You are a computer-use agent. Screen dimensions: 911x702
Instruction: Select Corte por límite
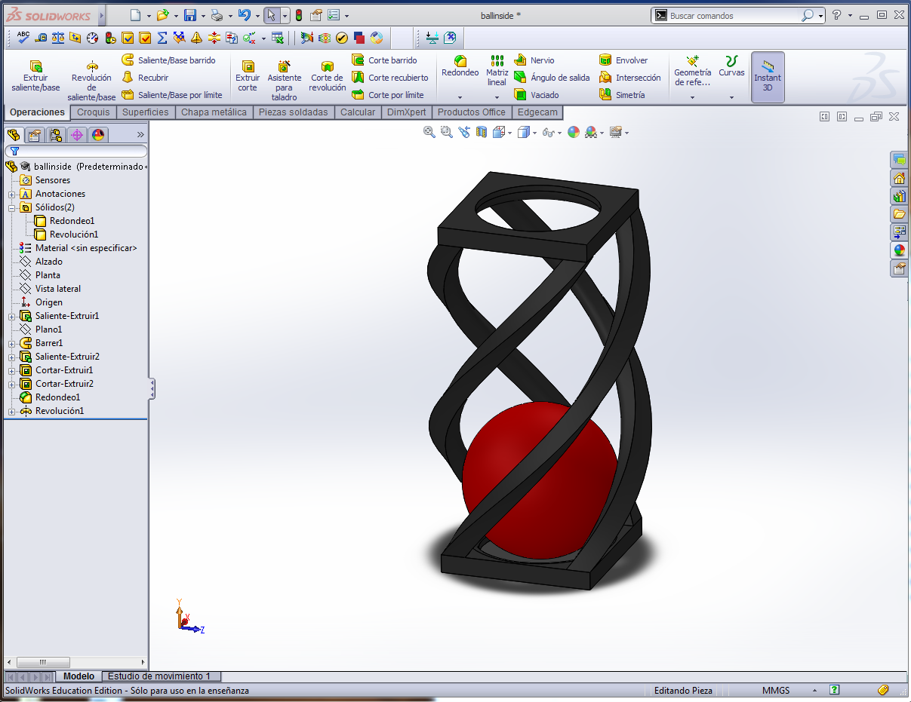(x=388, y=95)
